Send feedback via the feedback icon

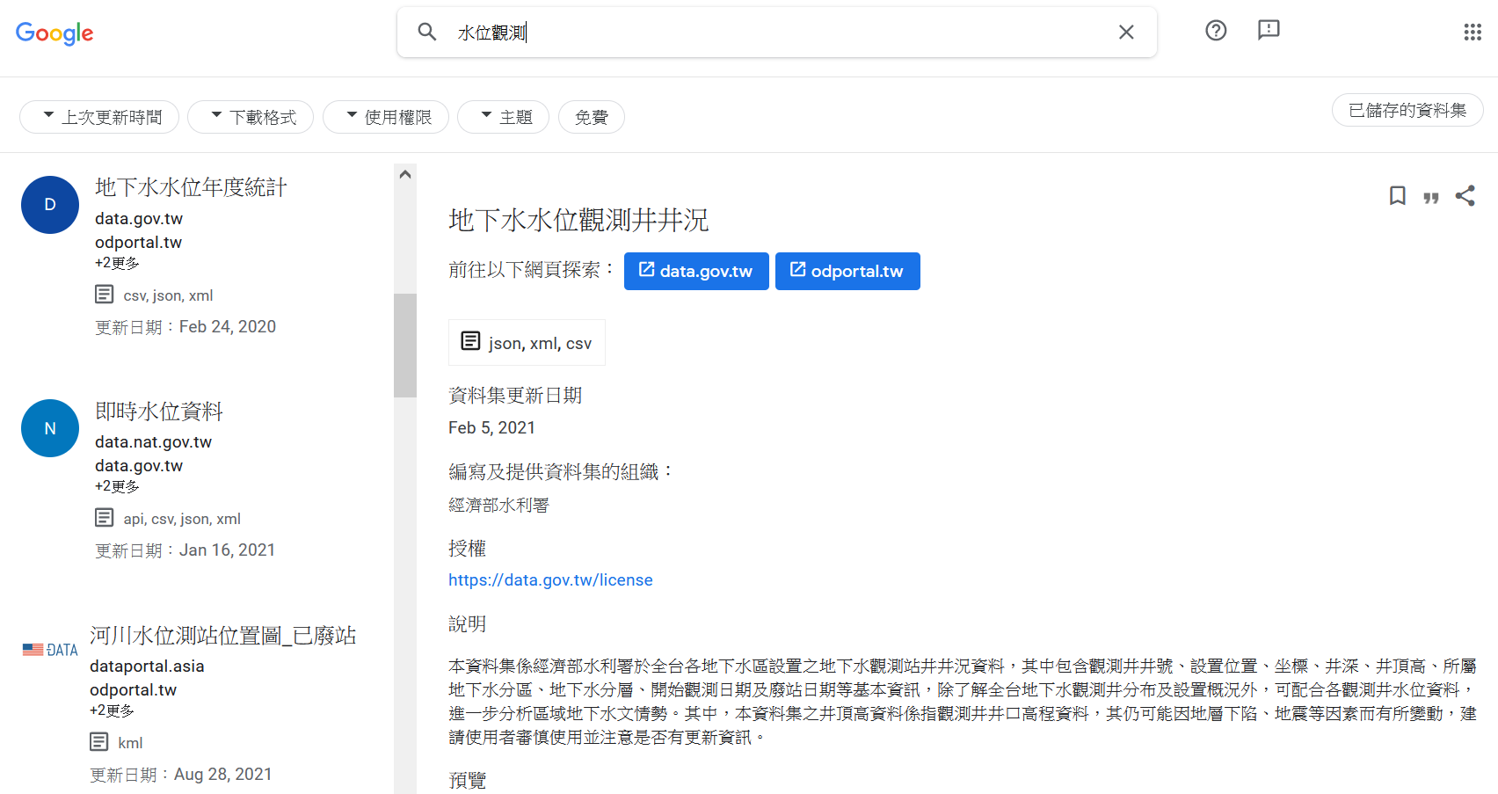(x=1269, y=31)
